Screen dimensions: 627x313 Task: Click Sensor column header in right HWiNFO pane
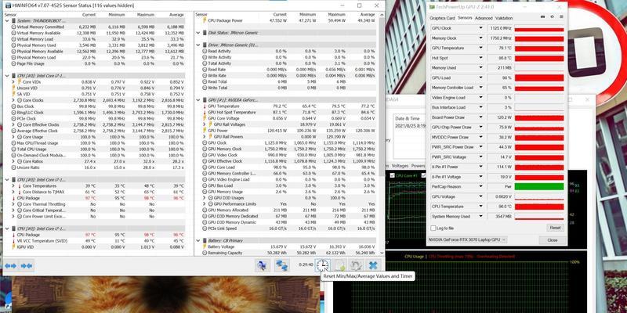click(201, 14)
